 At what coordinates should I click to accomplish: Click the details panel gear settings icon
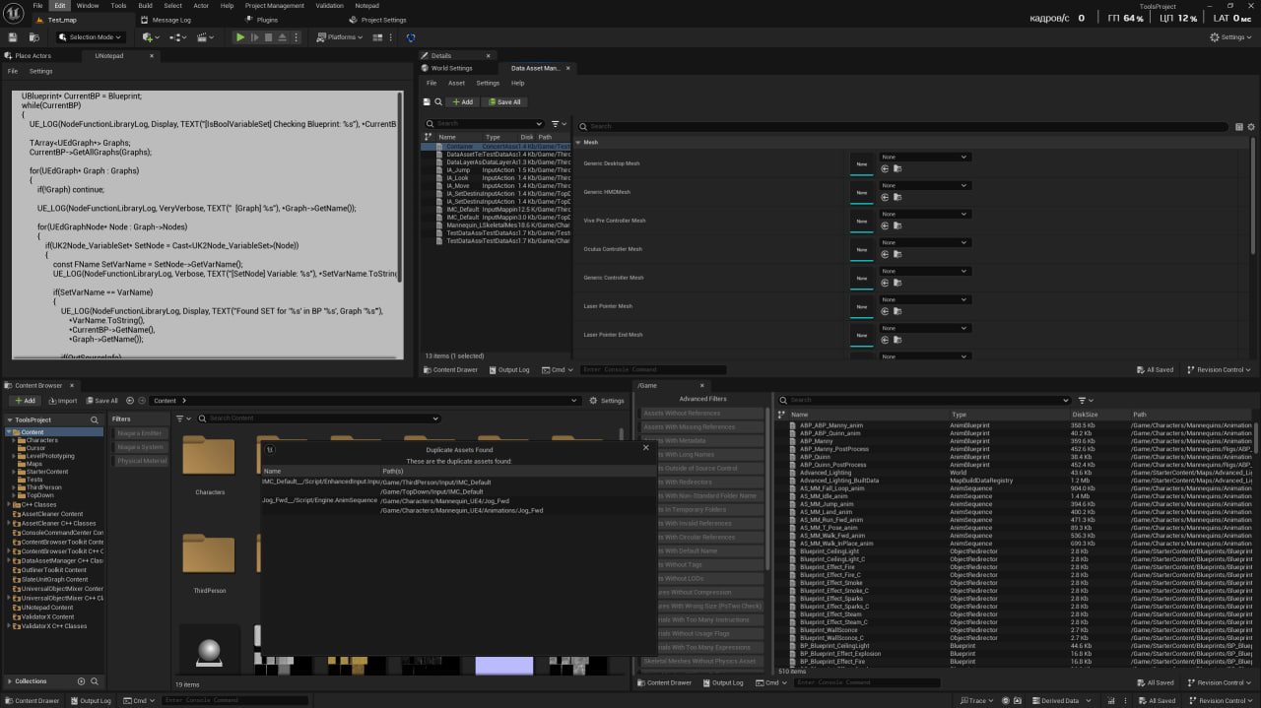[1251, 127]
